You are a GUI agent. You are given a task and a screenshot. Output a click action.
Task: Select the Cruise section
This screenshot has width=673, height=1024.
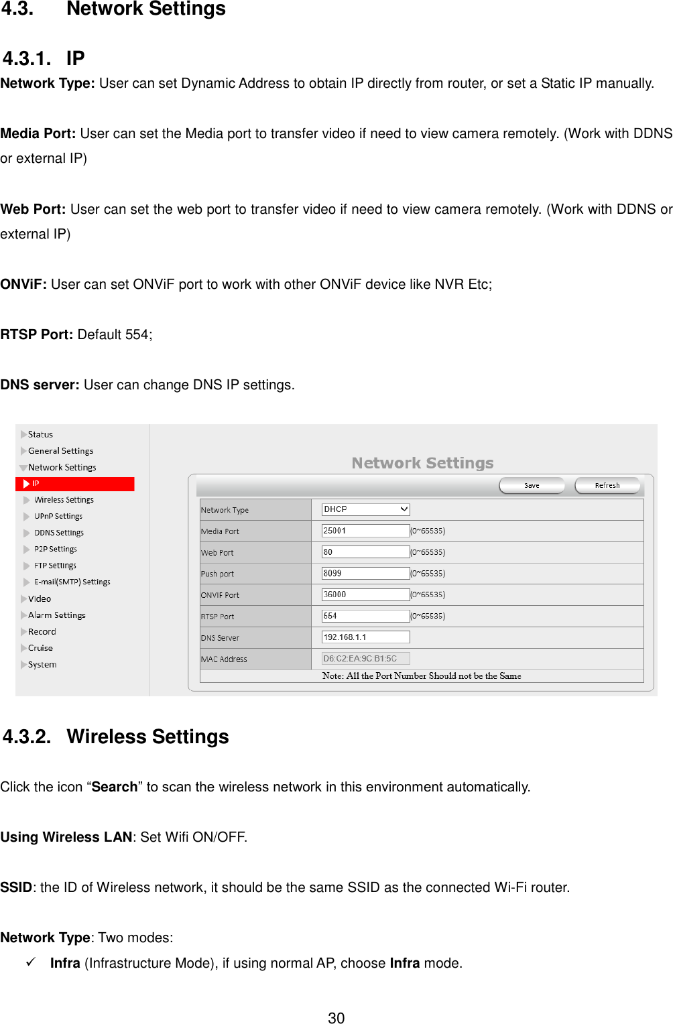tap(40, 647)
